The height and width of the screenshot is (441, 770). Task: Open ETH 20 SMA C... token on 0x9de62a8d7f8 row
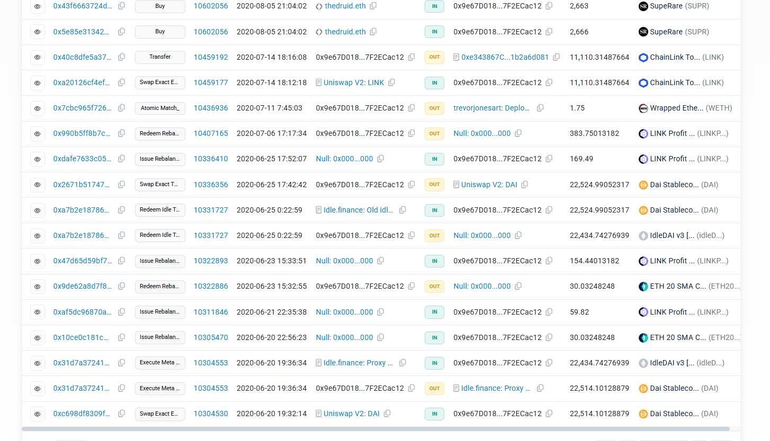coord(678,286)
